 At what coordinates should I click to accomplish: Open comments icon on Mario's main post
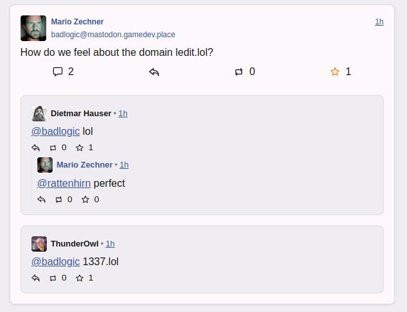(58, 72)
